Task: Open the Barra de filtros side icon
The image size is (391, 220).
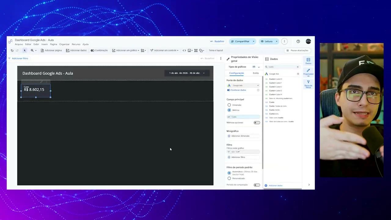Action: (x=308, y=84)
